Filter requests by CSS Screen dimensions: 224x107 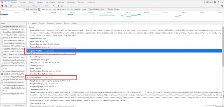pyautogui.click(x=50, y=9)
